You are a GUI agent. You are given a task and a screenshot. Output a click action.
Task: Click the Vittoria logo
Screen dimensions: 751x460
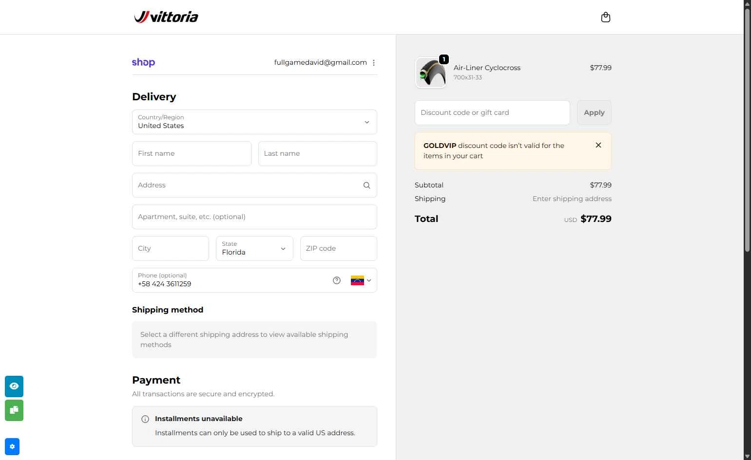166,17
